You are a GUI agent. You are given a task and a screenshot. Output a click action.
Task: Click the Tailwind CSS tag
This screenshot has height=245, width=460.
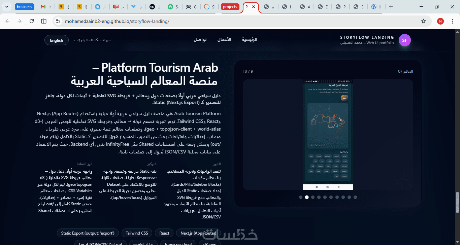pyautogui.click(x=137, y=233)
